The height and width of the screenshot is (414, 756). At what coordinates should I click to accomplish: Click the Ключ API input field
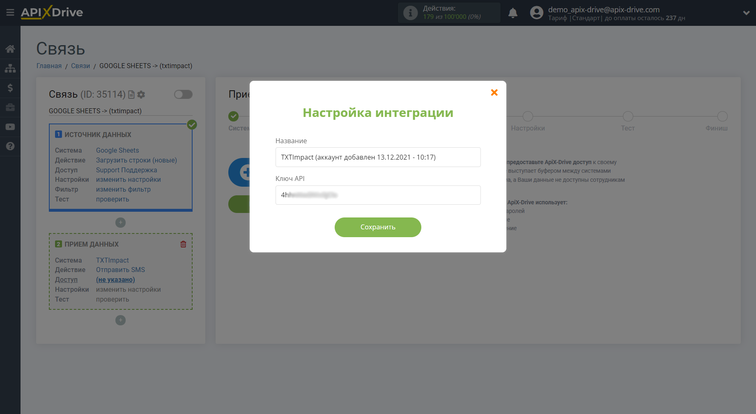[x=378, y=195]
